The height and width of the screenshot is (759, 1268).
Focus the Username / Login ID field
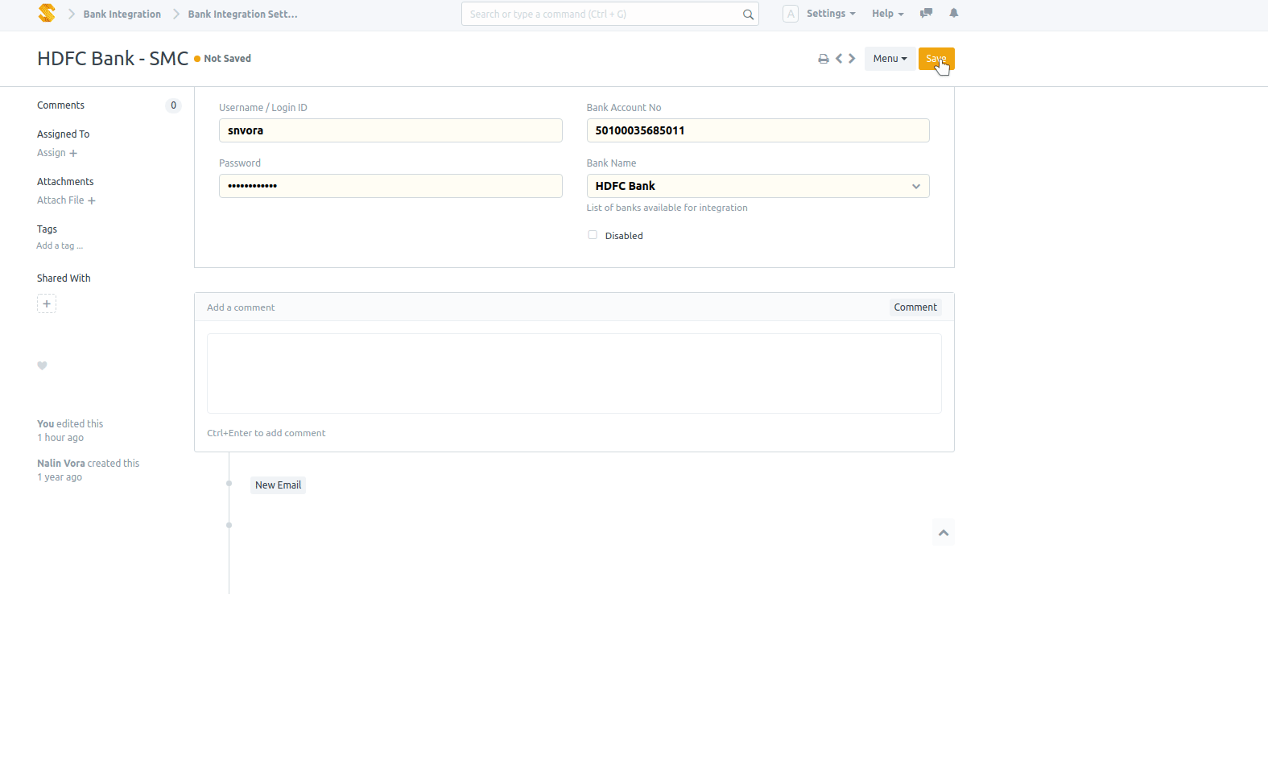point(390,130)
